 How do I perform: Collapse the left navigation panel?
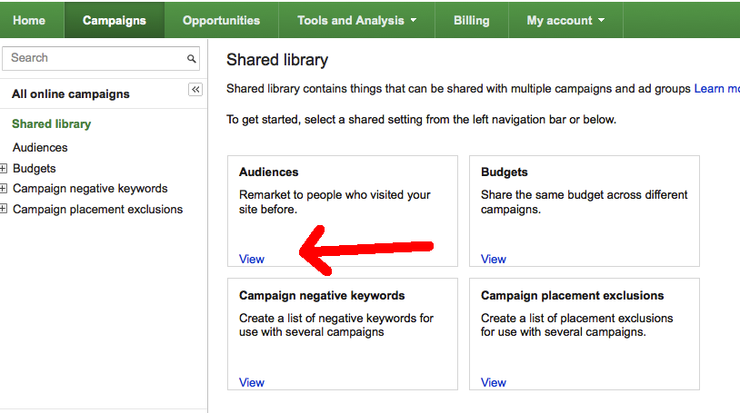195,89
